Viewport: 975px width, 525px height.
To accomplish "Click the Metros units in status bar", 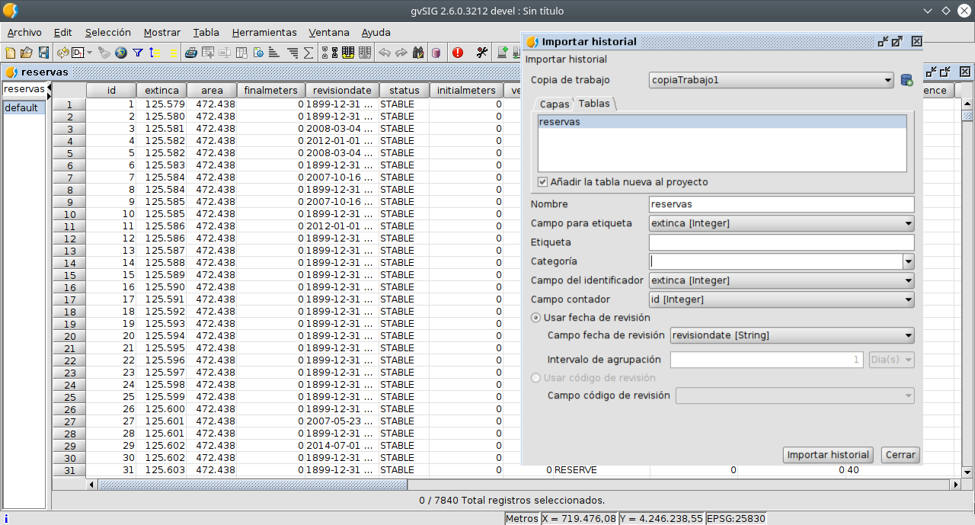I will [522, 518].
